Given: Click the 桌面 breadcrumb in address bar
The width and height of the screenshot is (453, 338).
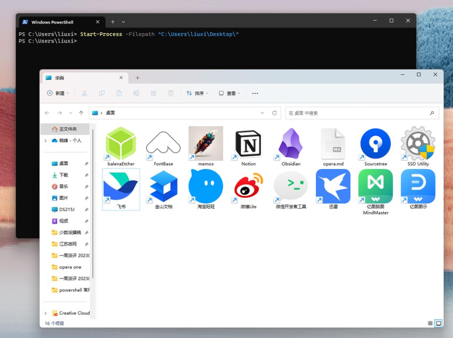Looking at the screenshot, I should 110,113.
